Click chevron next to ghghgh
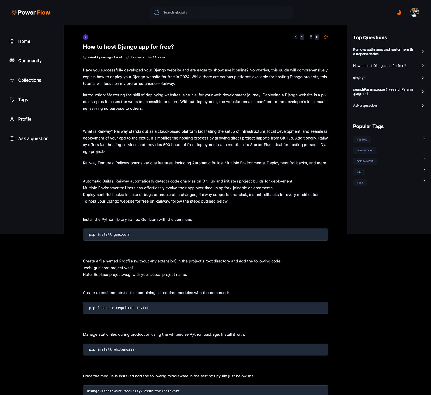This screenshot has width=431, height=395. click(423, 78)
